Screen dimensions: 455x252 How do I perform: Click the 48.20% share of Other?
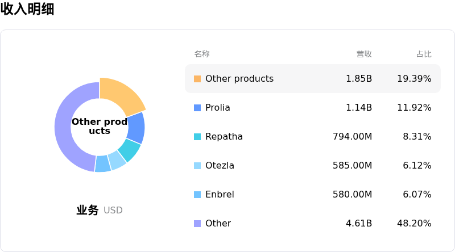pyautogui.click(x=414, y=224)
